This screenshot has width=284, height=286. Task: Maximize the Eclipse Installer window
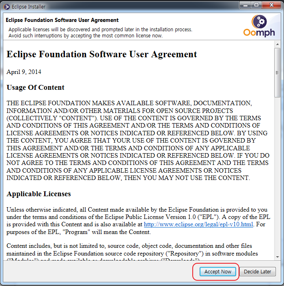point(256,5)
